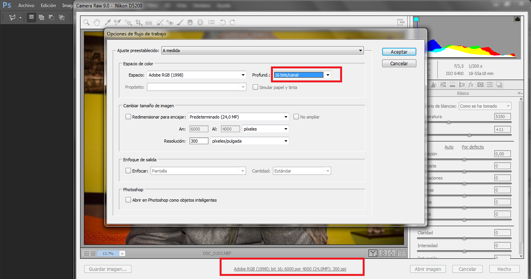Screen dimensions: 531x279
Task: Activate the Targeted Adjustment tool
Action: [x=128, y=22]
